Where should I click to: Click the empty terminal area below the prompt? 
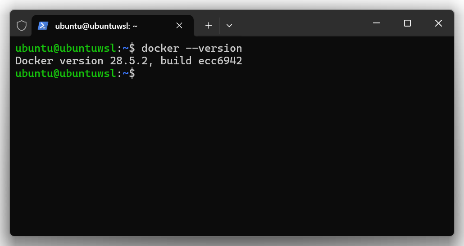pyautogui.click(x=232, y=157)
